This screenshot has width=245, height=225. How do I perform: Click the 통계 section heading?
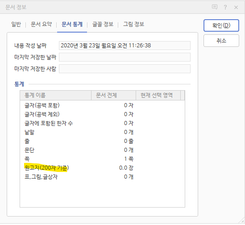pyautogui.click(x=19, y=84)
